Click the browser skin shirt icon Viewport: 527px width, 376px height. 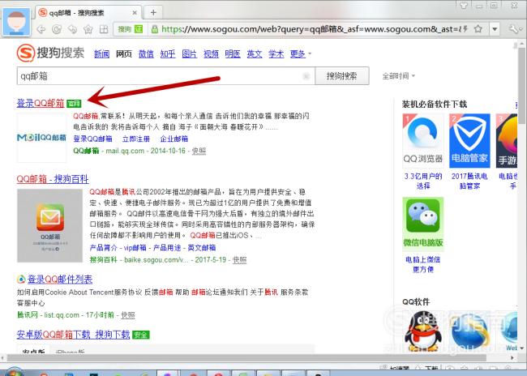point(464,5)
